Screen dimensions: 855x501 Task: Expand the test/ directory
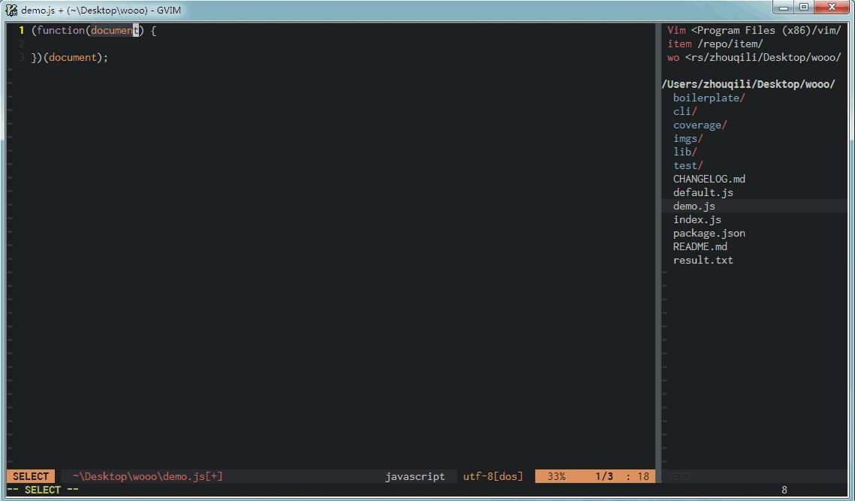(x=686, y=165)
